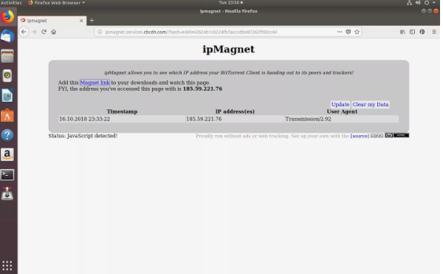Click the Creative Commons license badge
443x274 pixels.
click(389, 135)
